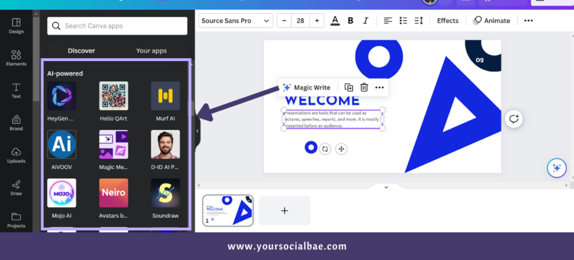
Task: Click the left sidebar vertical scrollbar
Action: [36, 58]
